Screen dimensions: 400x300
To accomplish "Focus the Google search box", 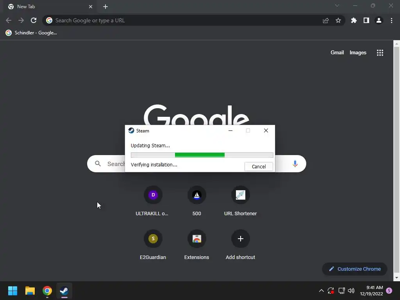I will coord(196,164).
